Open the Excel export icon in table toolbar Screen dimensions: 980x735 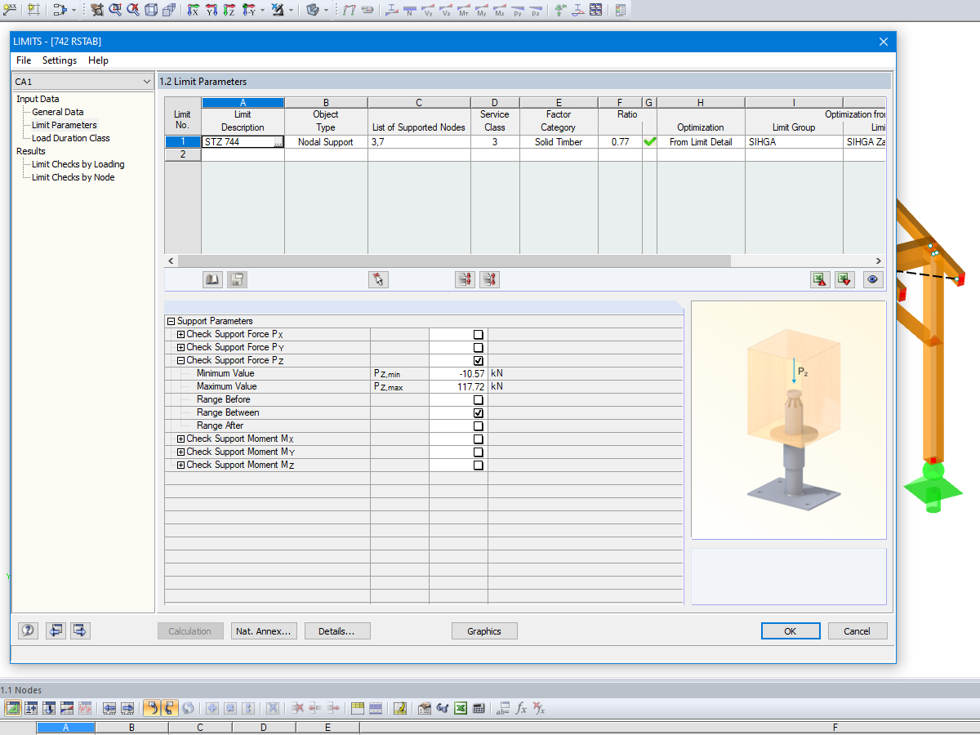point(820,279)
